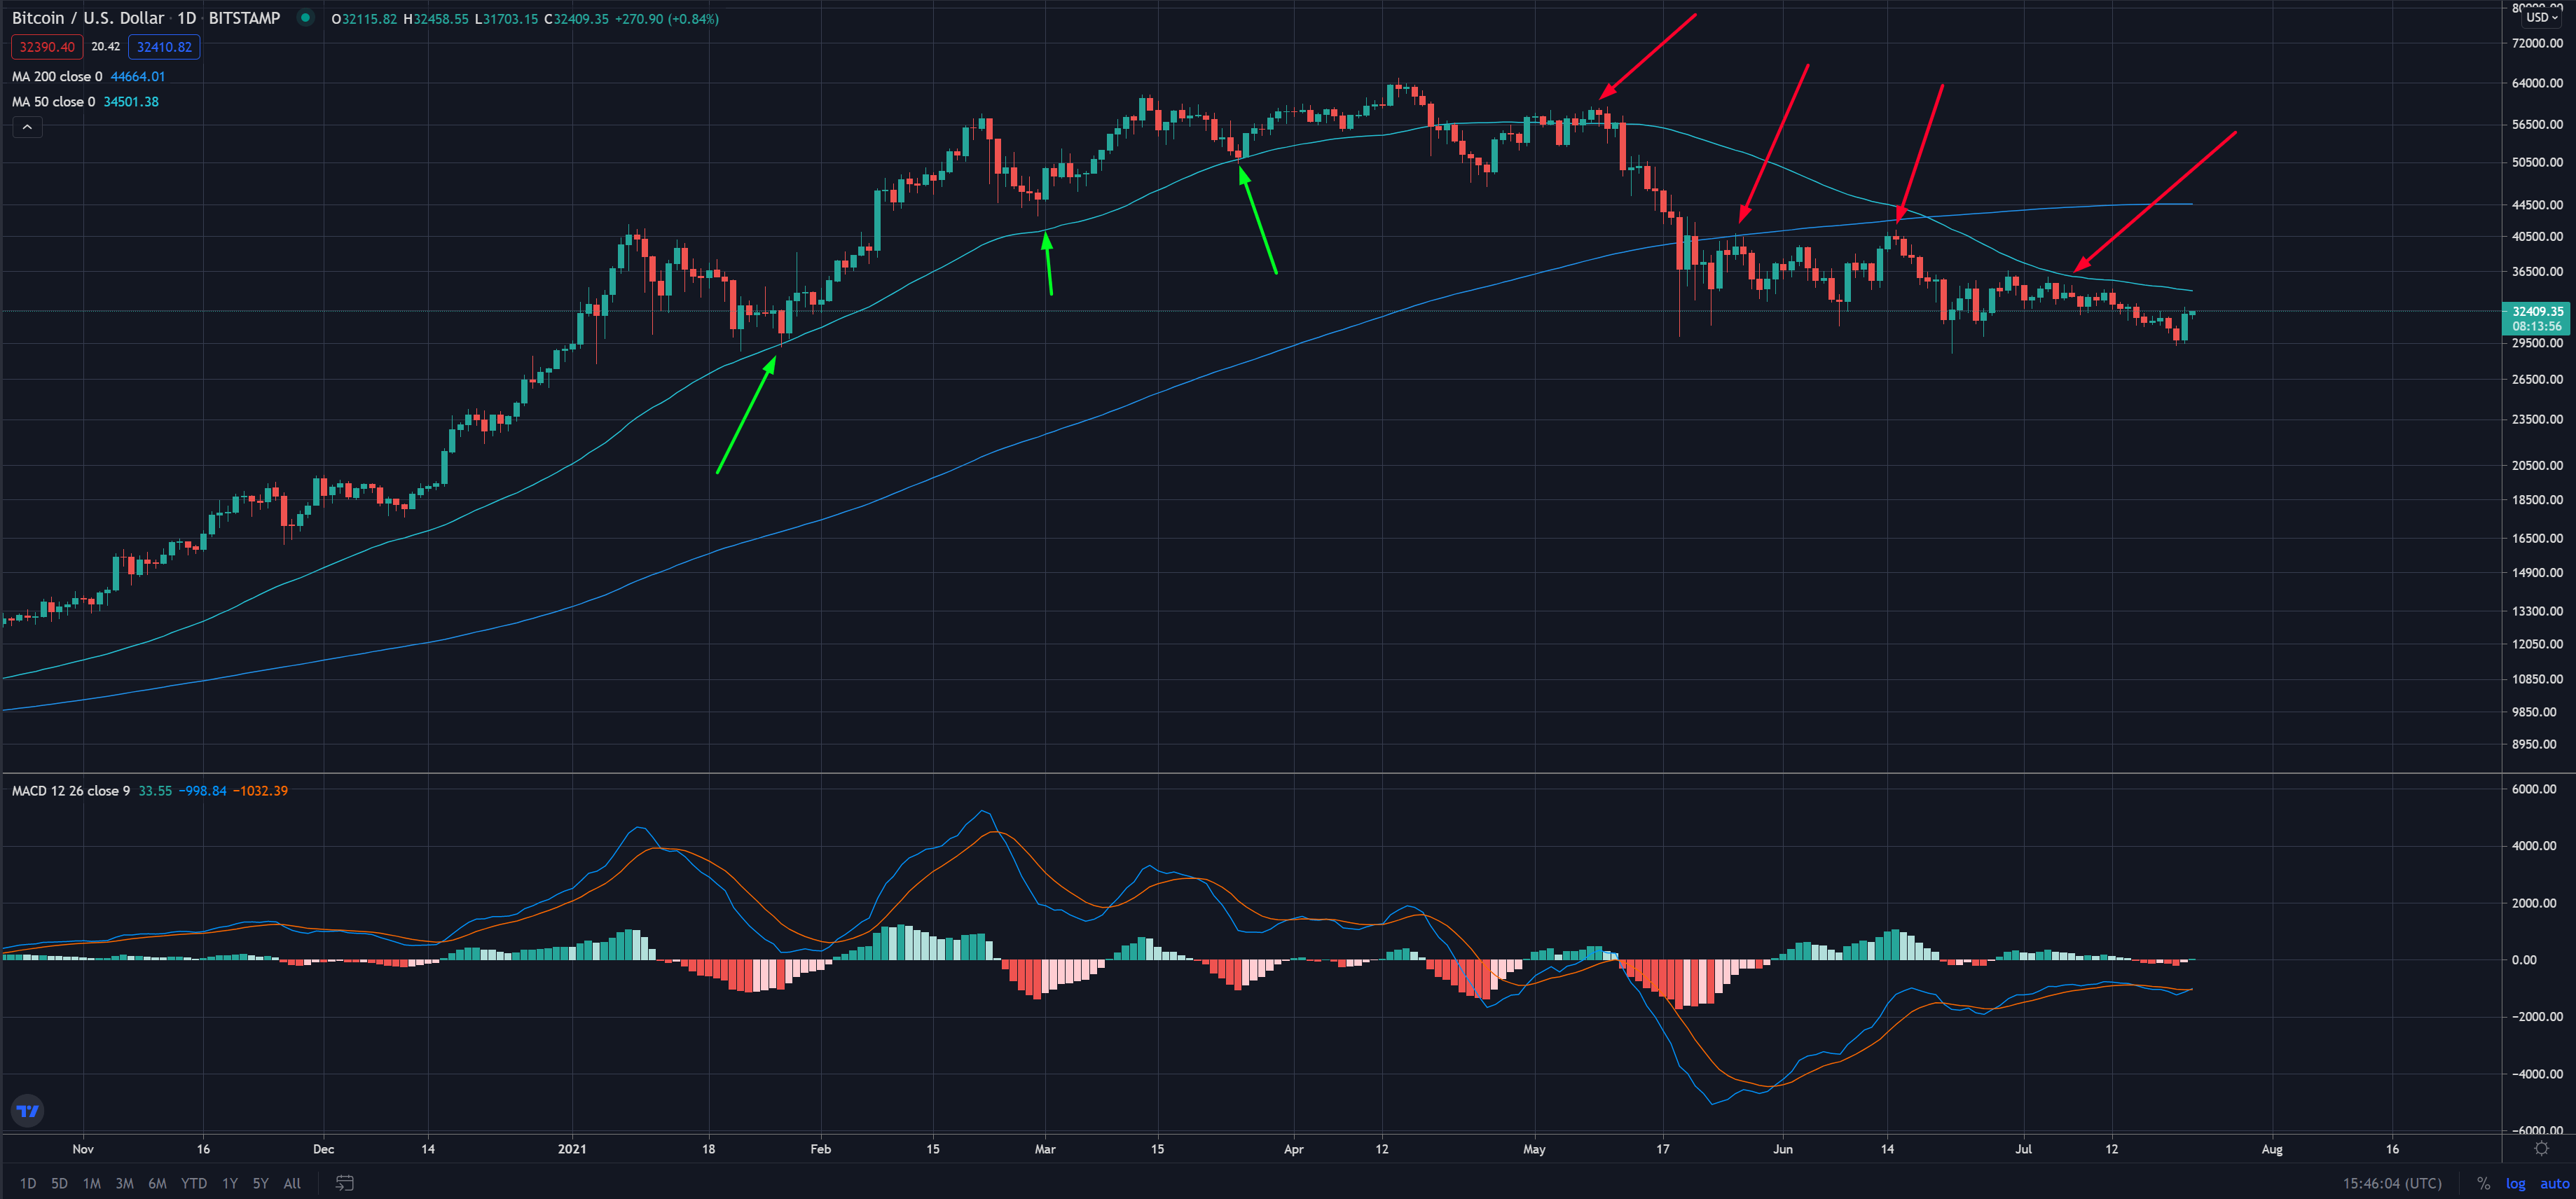2576x1199 pixels.
Task: Toggle the log scale option
Action: 2515,1183
